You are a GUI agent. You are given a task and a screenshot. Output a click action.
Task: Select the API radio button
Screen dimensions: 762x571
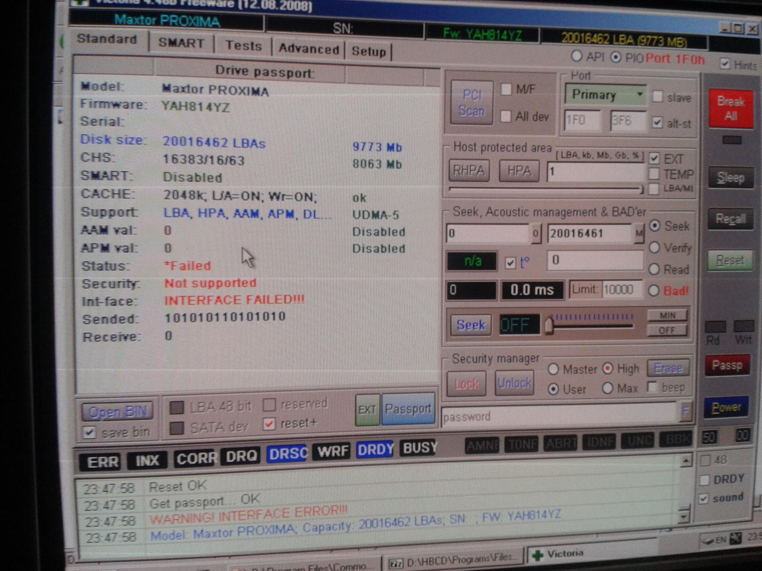[576, 56]
